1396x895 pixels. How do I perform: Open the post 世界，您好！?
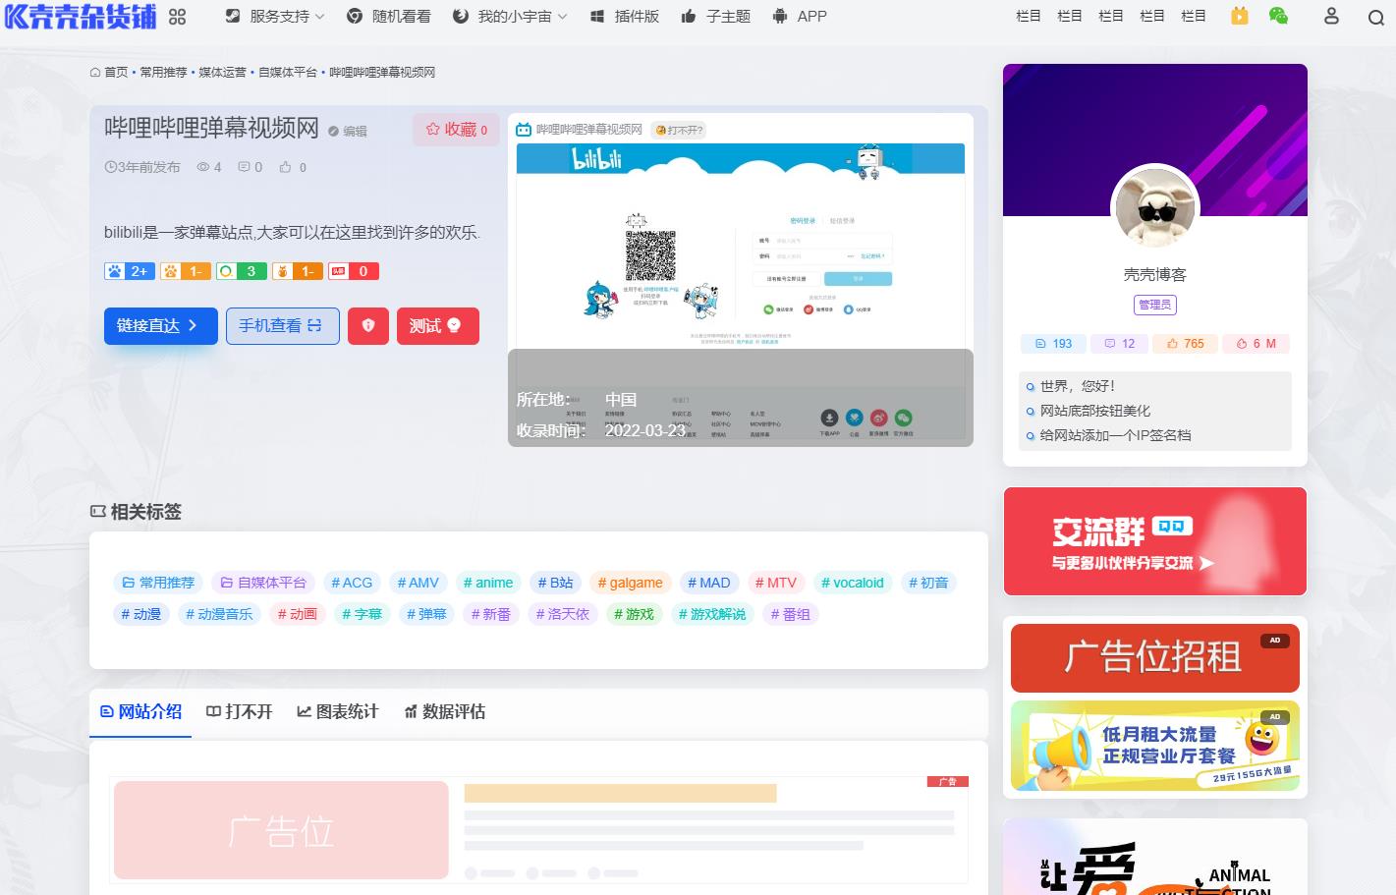pos(1077,386)
